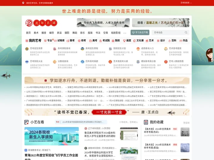Click the 成绩查询入口 icon
214x160 pixels.
(138, 49)
